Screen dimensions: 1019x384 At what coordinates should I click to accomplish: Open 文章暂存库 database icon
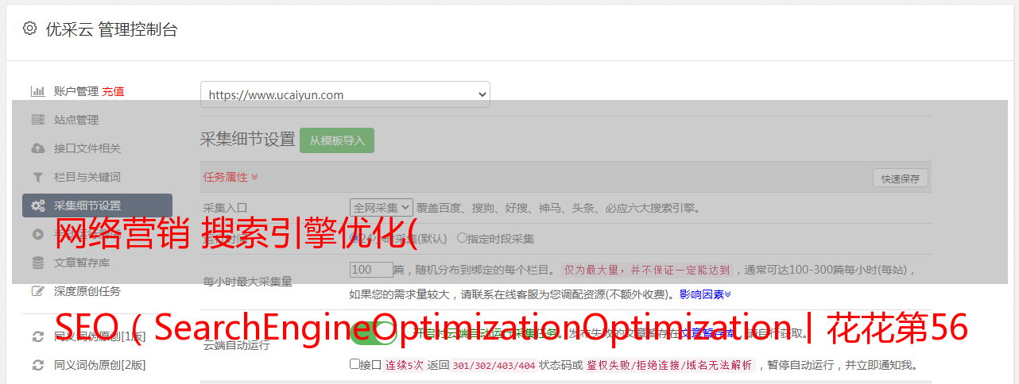click(37, 263)
